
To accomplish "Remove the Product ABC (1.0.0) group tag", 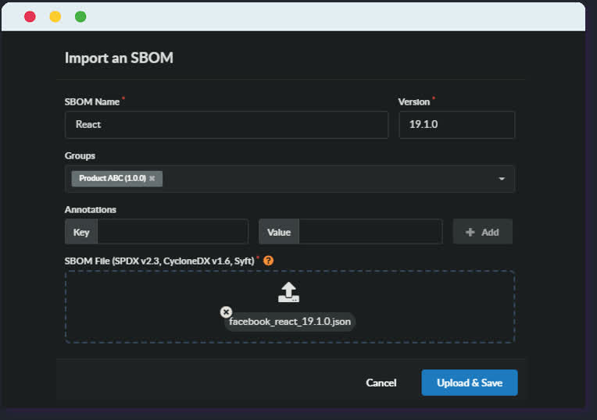I will click(x=152, y=179).
